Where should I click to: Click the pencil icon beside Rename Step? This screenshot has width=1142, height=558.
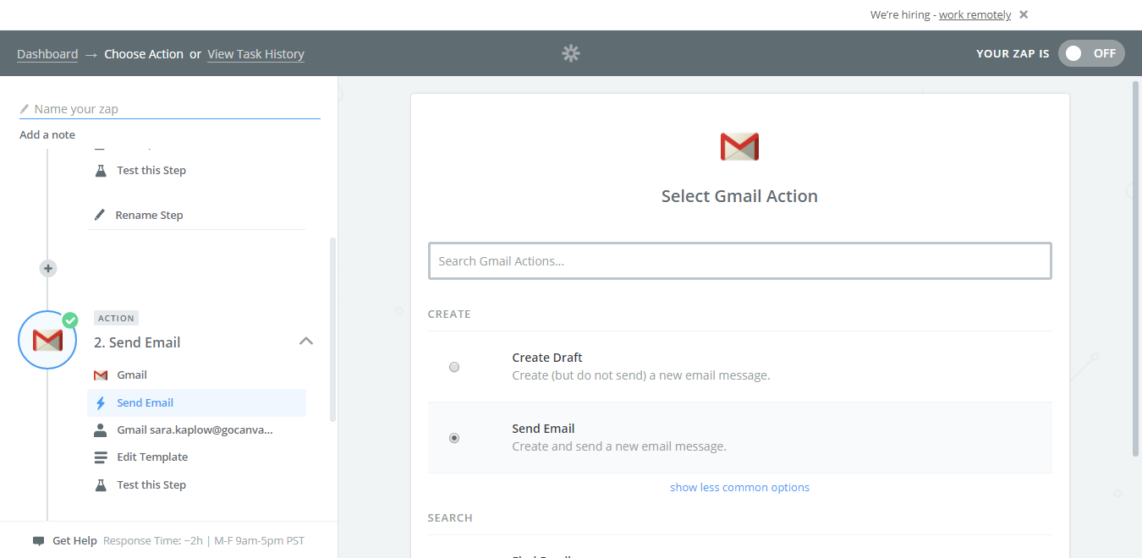[x=101, y=215]
